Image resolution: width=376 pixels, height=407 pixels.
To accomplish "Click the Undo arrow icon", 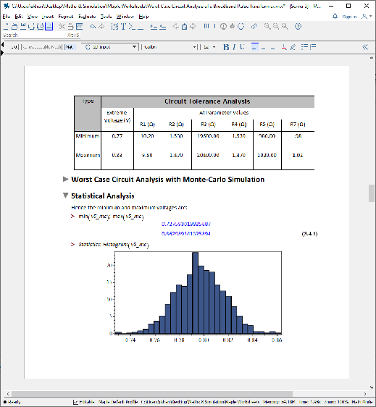I will (93, 27).
